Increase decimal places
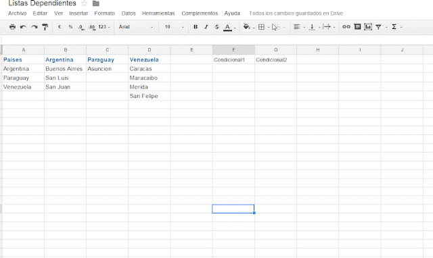The height and width of the screenshot is (258, 433). click(92, 27)
